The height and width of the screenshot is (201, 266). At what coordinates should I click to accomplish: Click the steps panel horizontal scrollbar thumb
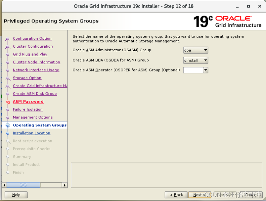(23, 185)
